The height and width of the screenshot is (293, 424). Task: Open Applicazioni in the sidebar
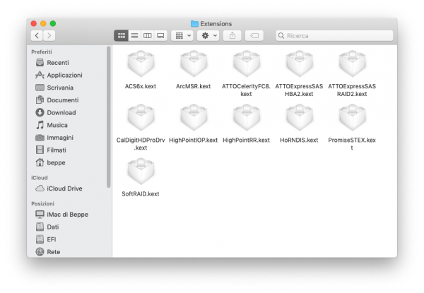coord(59,75)
